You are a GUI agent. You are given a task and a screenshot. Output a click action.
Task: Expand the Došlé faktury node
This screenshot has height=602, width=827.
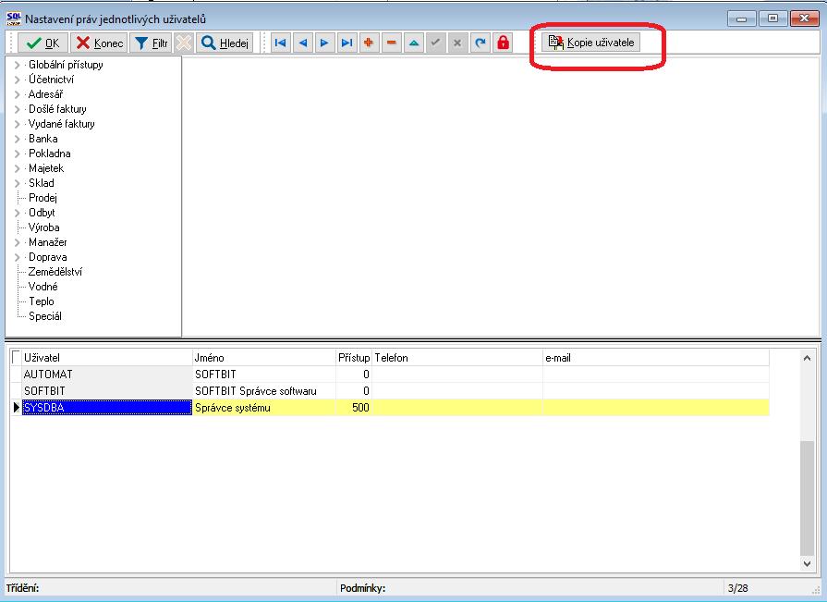coord(17,109)
